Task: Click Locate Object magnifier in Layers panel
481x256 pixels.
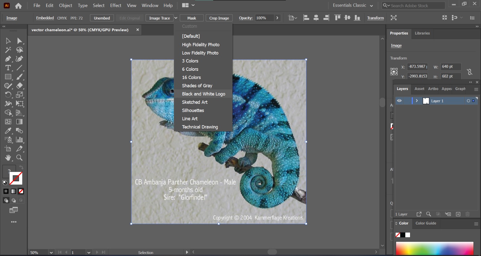Action: [429, 214]
